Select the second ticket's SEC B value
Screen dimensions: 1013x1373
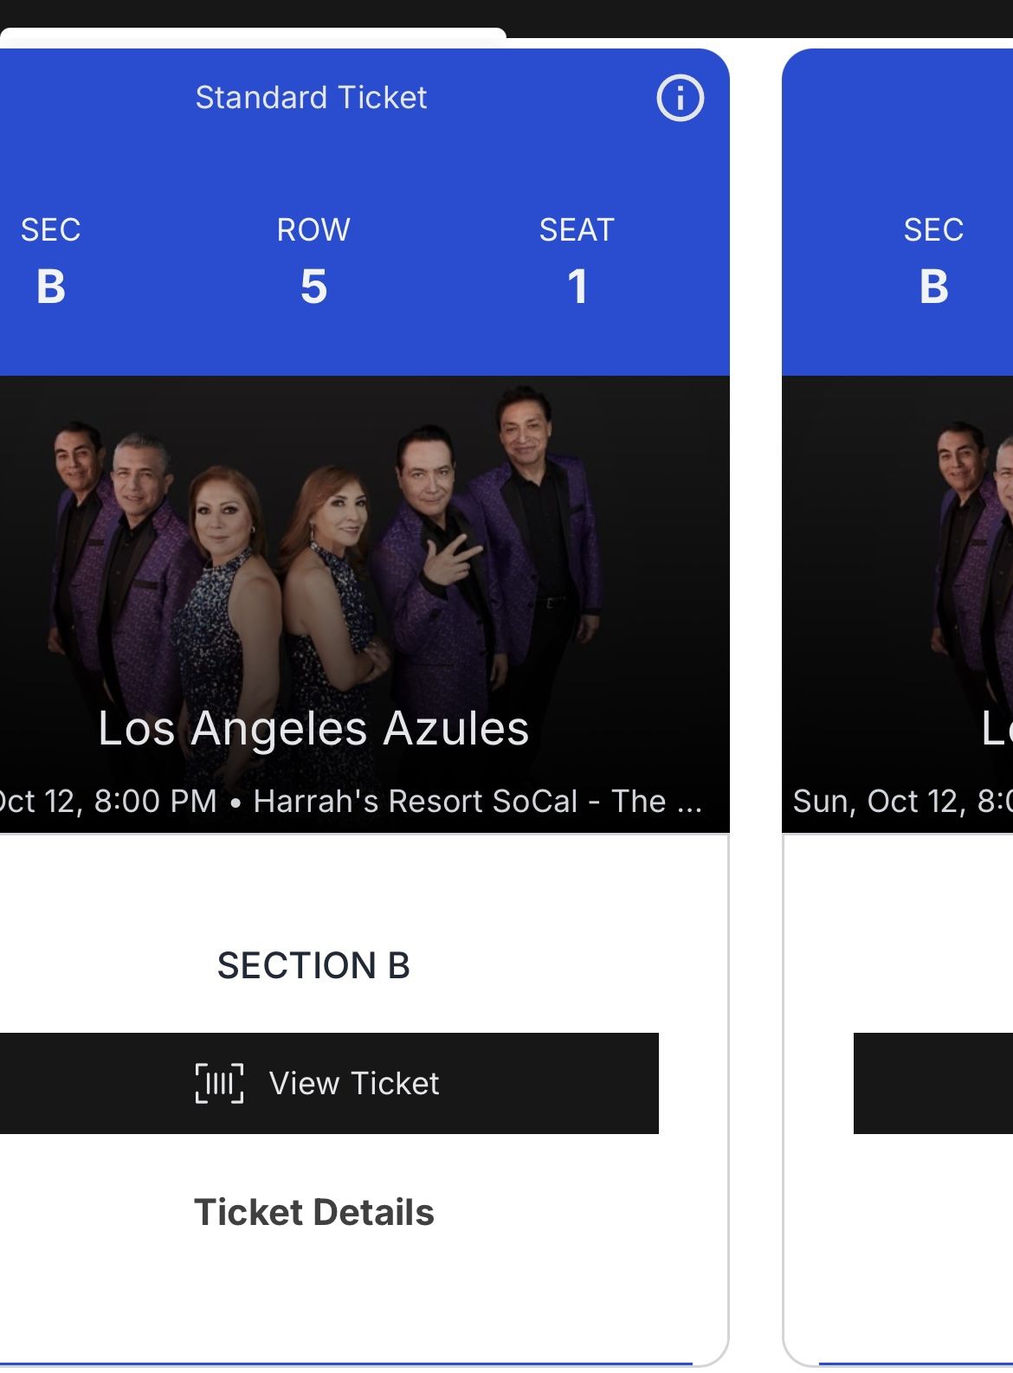[933, 286]
